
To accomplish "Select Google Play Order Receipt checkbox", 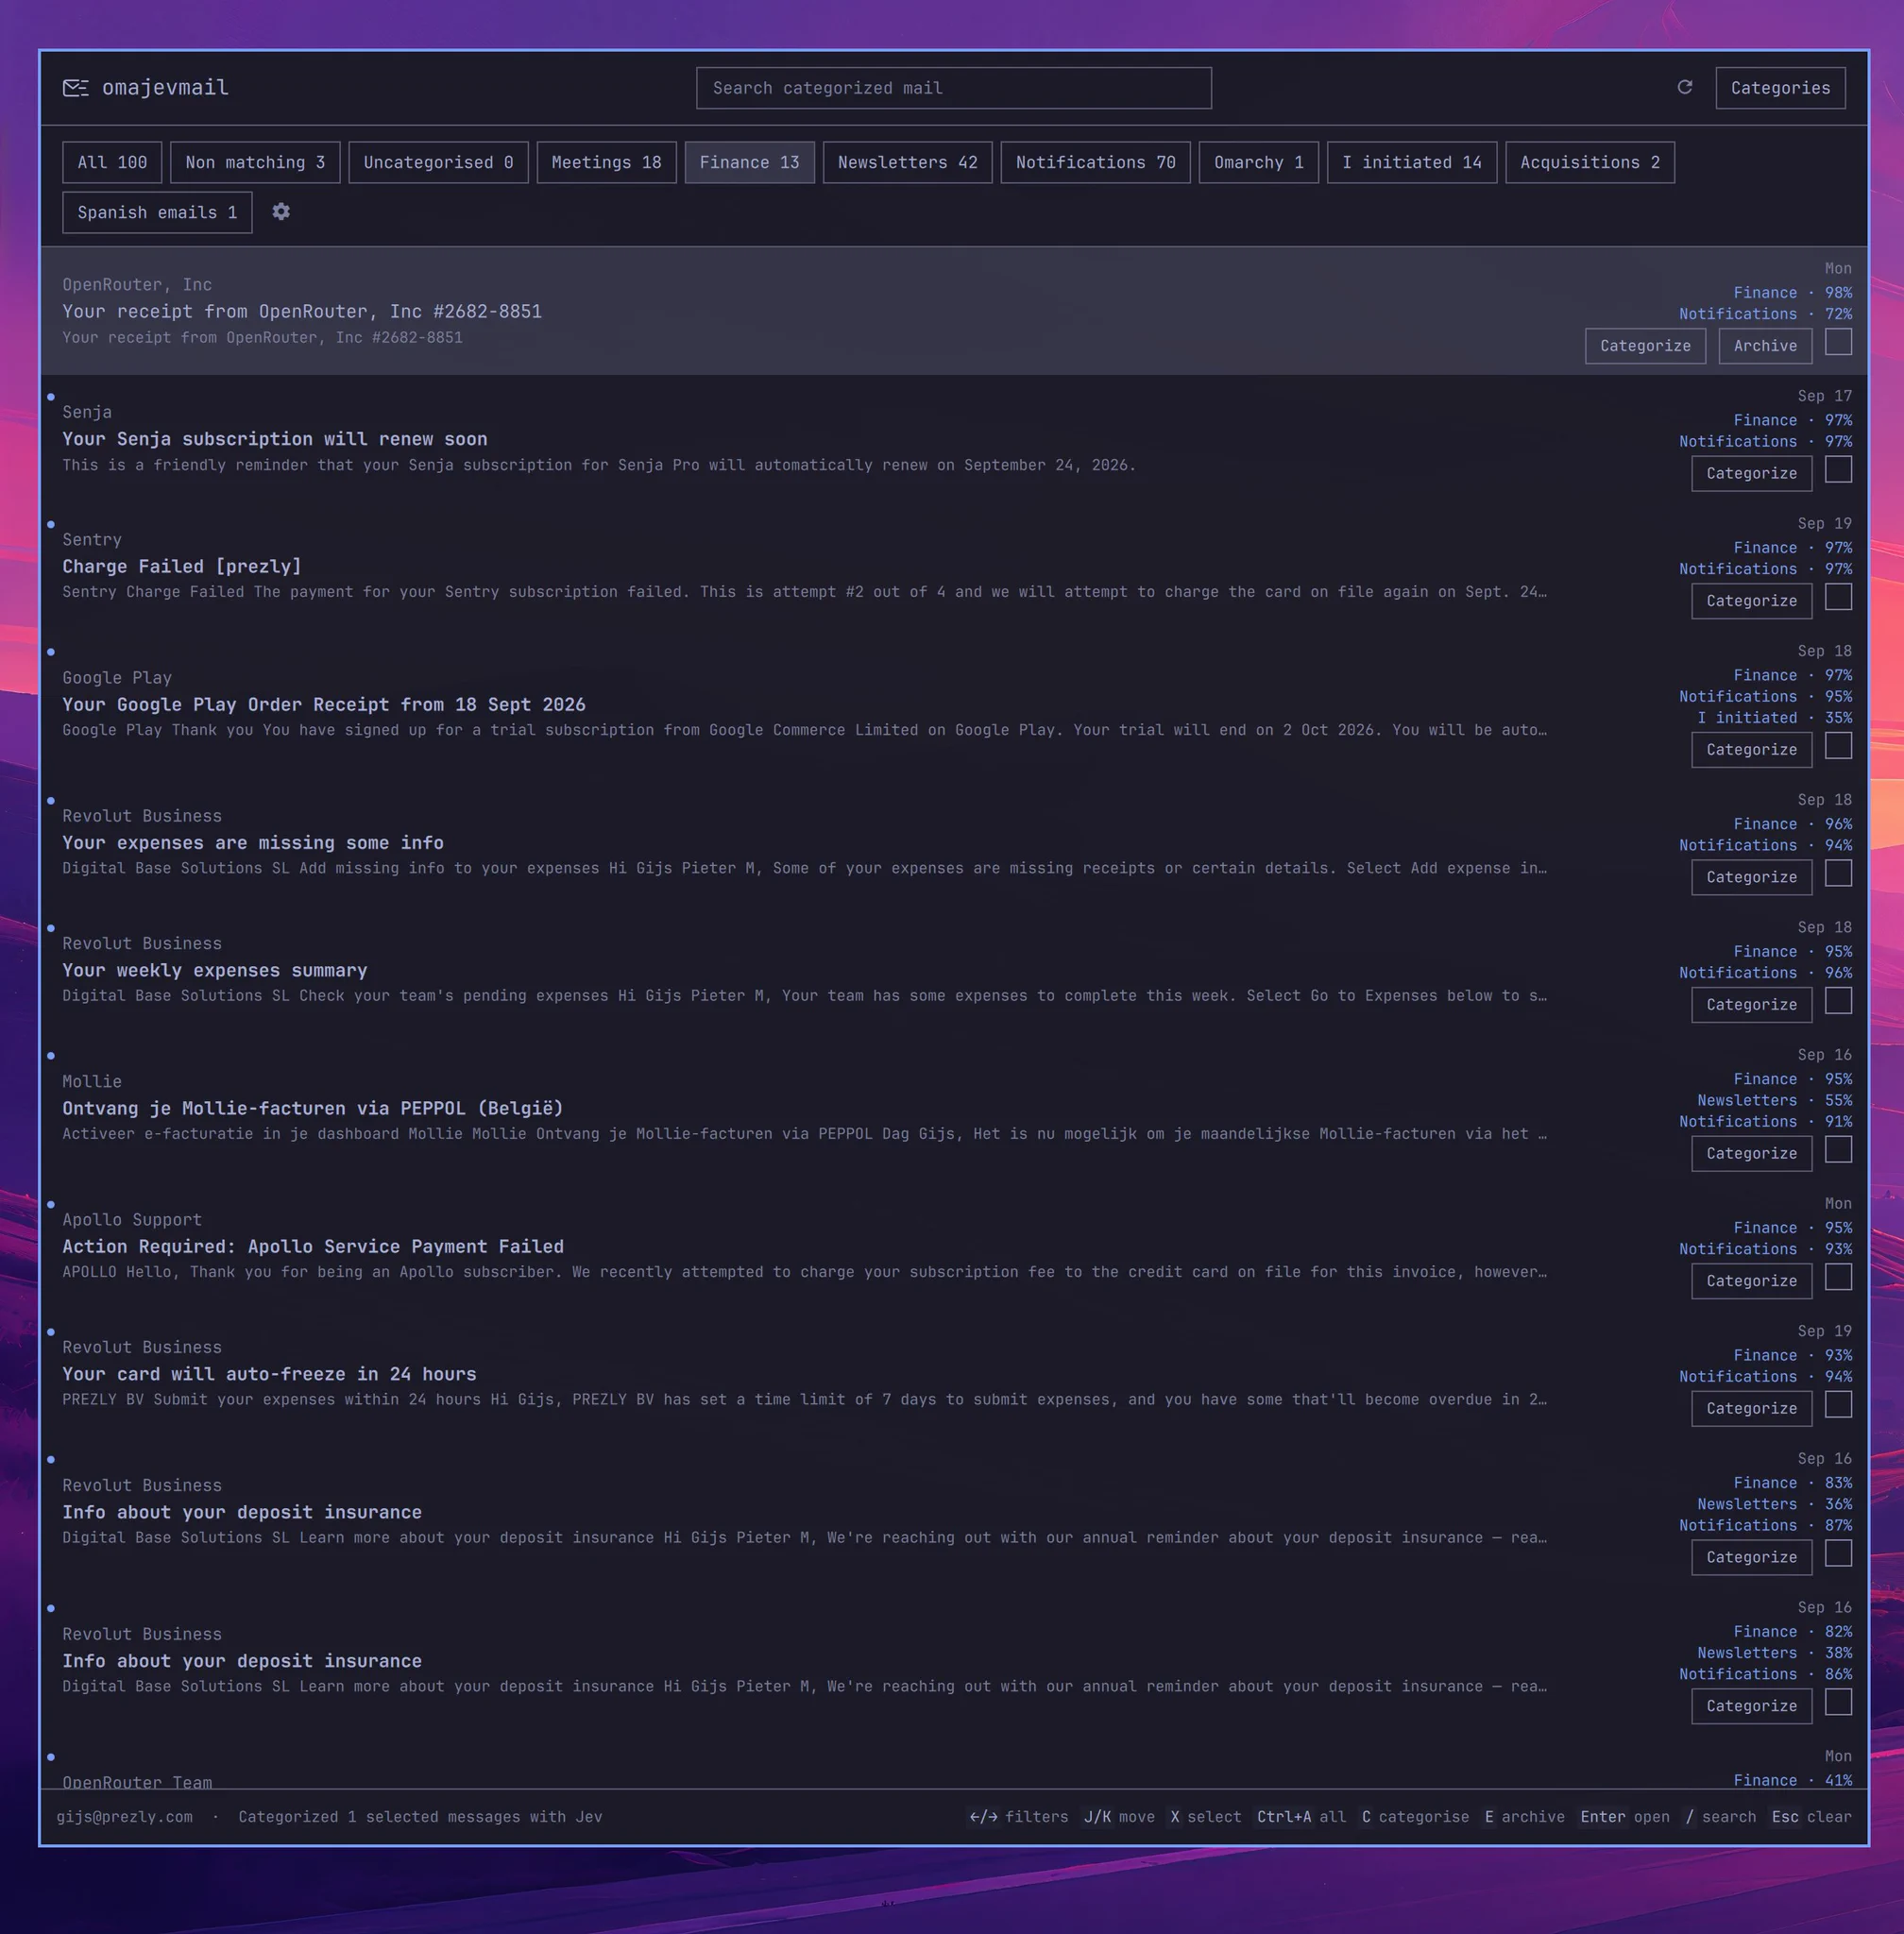I will click(x=1838, y=746).
